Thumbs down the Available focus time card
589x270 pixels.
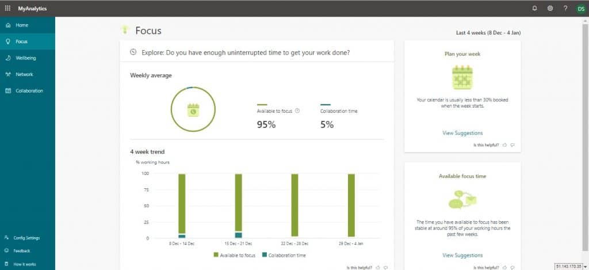click(512, 267)
